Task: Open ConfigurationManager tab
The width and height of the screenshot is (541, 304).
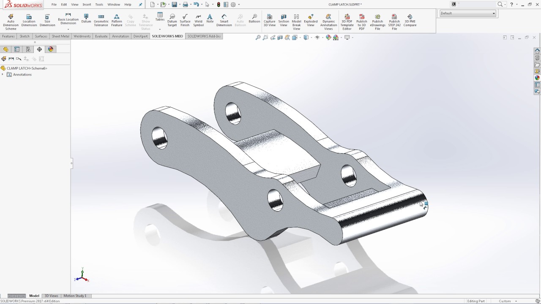Action: click(x=28, y=49)
